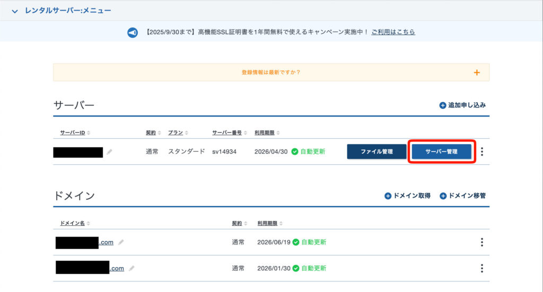Click the 2026/01/30 domain expiry date
Screen dimensions: 543x292
274,268
